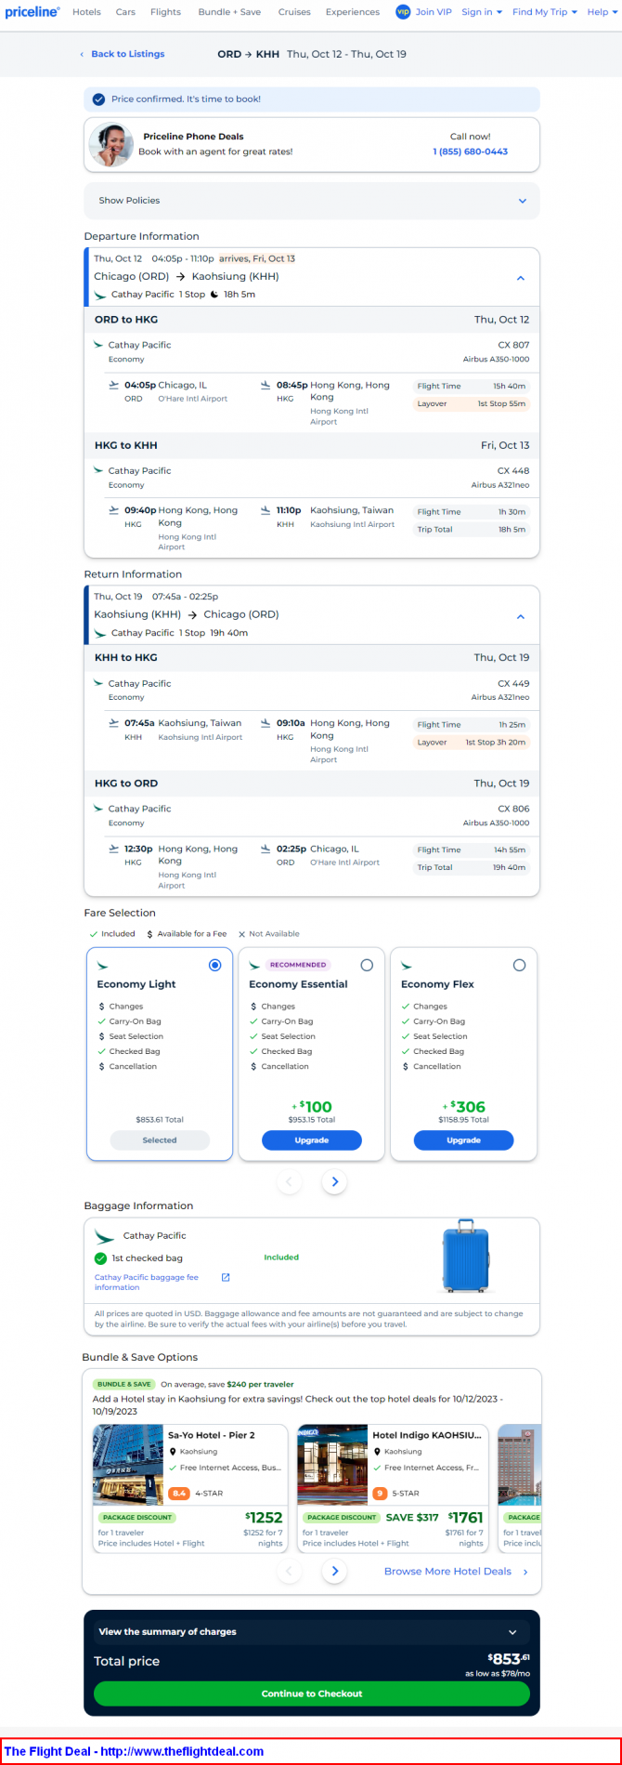Open the Sa-Yo Hotel - Pier 2 photo
The image size is (622, 1765).
[x=128, y=1466]
